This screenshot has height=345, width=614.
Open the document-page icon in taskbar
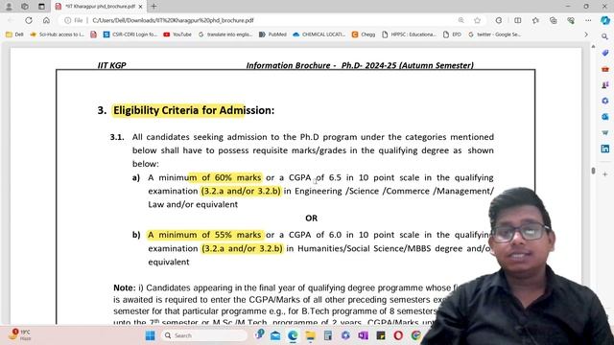(x=328, y=335)
